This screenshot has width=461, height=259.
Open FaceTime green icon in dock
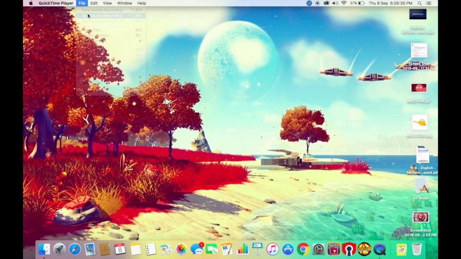tap(212, 249)
